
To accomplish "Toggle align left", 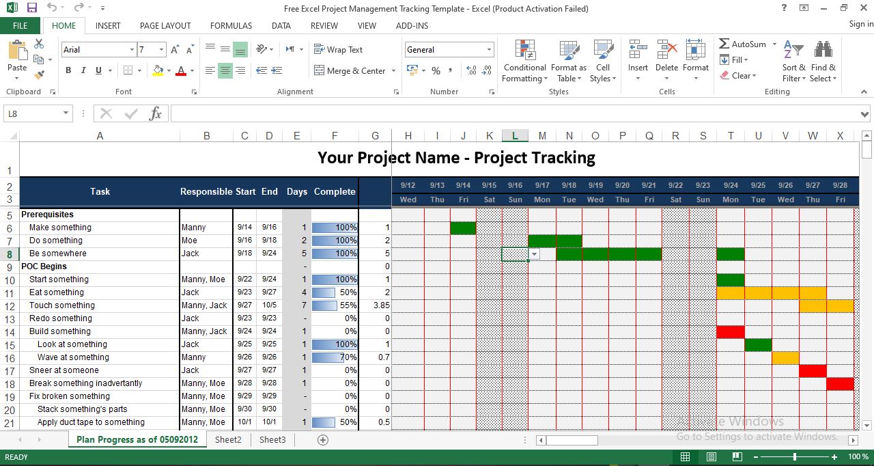I will [x=210, y=70].
